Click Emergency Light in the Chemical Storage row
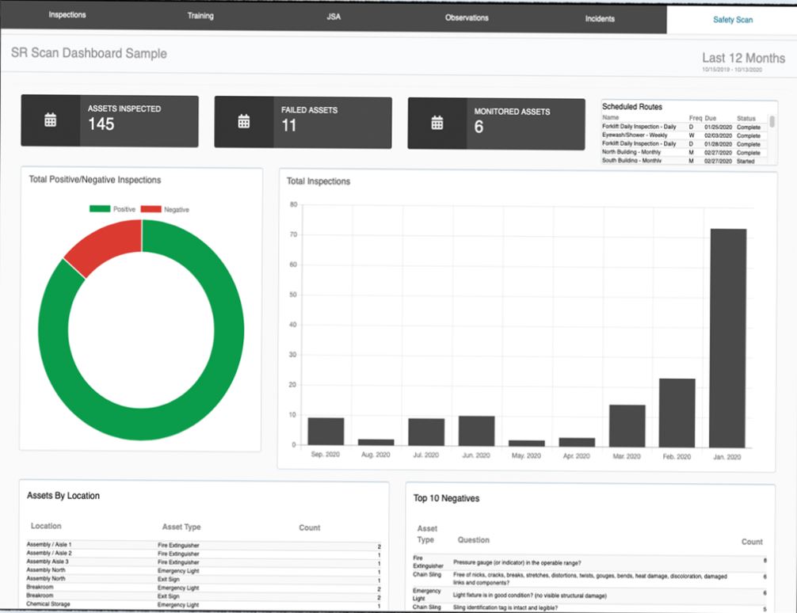Viewport: 797px width, 613px height. click(x=178, y=605)
